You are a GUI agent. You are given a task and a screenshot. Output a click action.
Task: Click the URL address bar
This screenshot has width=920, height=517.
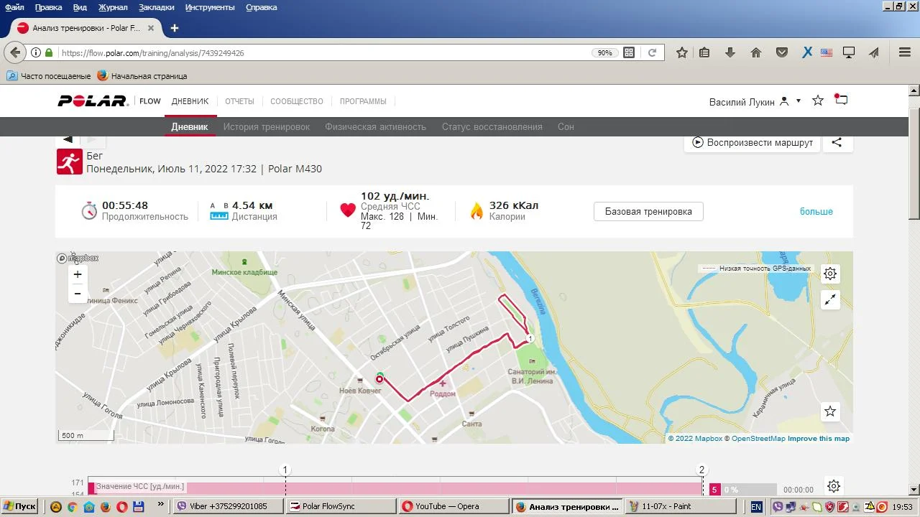coord(323,53)
